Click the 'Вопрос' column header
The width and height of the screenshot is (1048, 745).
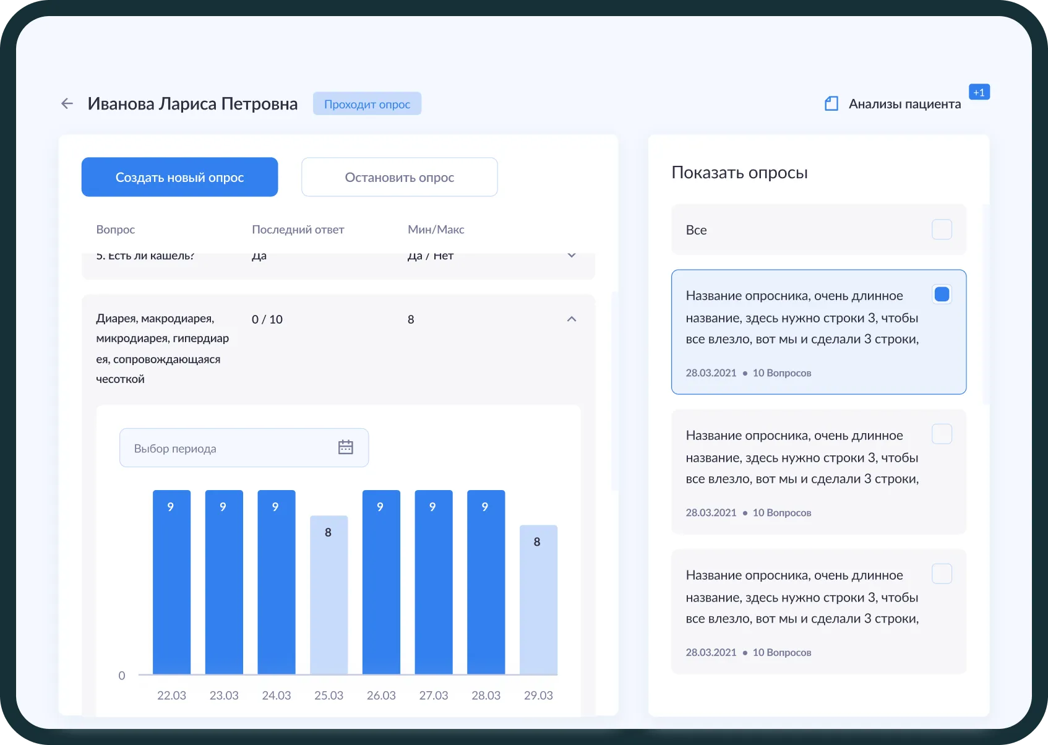pos(115,230)
